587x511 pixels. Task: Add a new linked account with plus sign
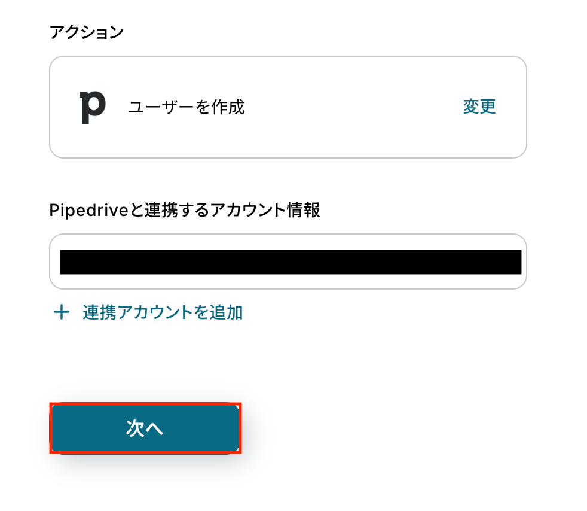(x=62, y=312)
